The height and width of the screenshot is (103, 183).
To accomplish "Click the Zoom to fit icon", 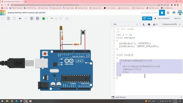I will click(x=3, y=24).
